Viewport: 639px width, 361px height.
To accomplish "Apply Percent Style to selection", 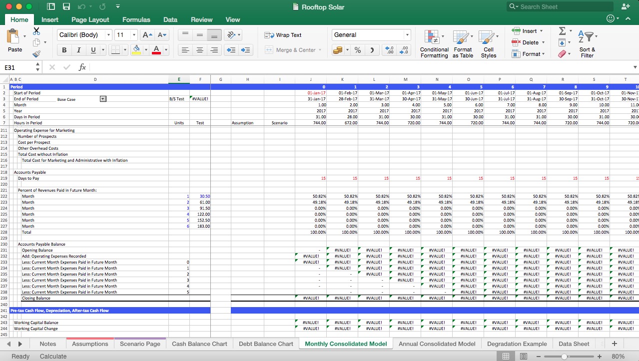I will click(x=357, y=50).
